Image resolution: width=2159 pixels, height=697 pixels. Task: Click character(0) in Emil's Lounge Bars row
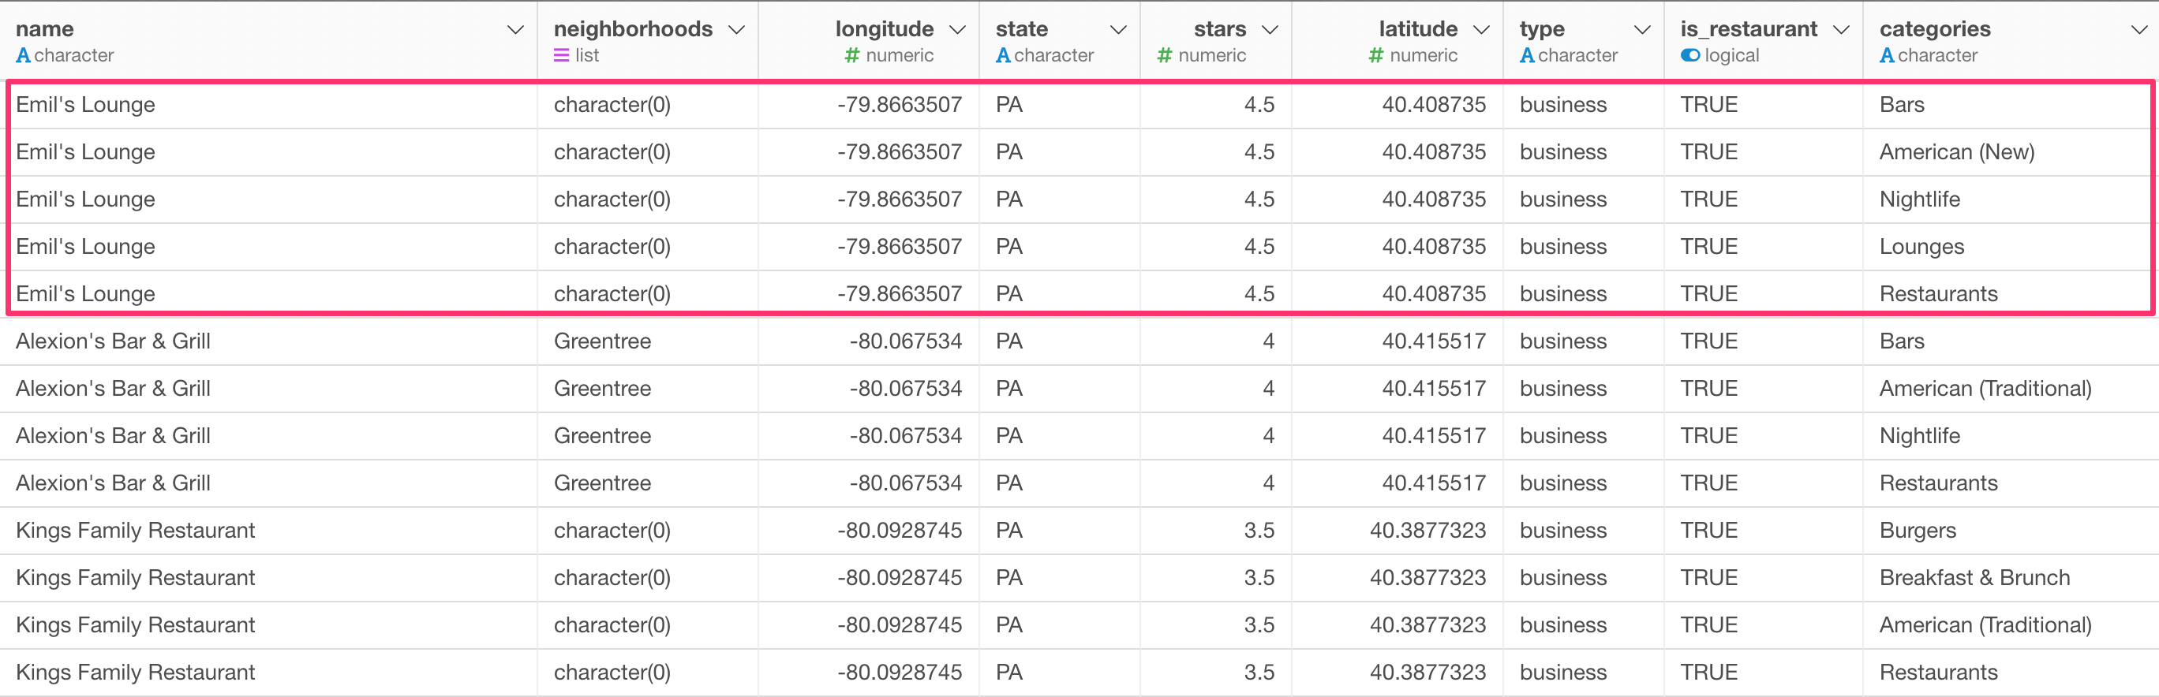[612, 105]
